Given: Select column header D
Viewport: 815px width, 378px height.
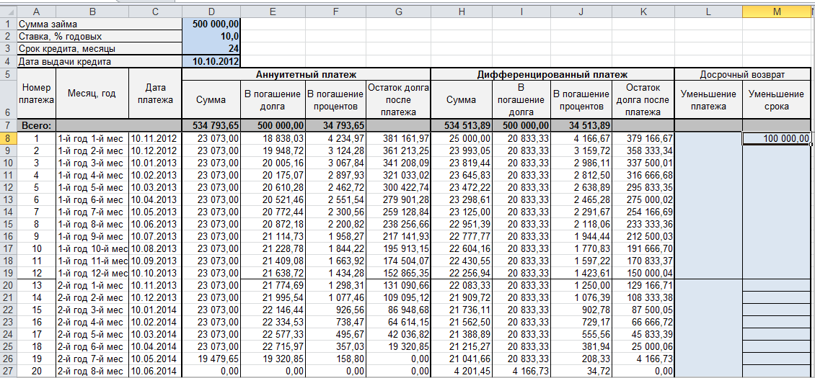Looking at the screenshot, I should tap(211, 12).
